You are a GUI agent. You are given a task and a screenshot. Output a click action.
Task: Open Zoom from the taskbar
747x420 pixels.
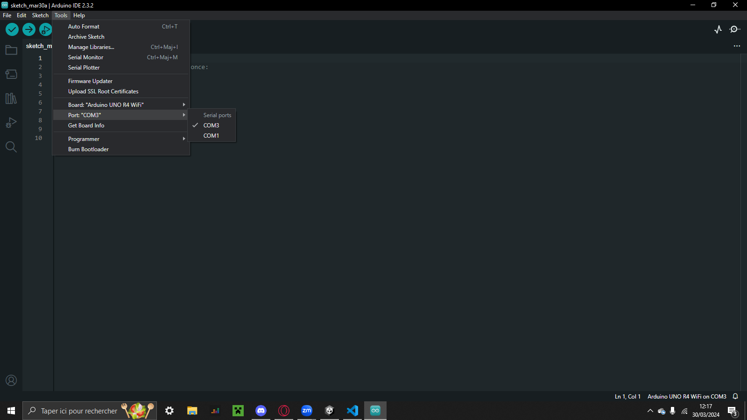[x=307, y=411]
